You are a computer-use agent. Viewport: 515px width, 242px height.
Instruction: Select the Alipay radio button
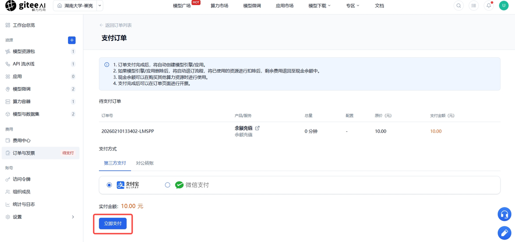(x=109, y=185)
